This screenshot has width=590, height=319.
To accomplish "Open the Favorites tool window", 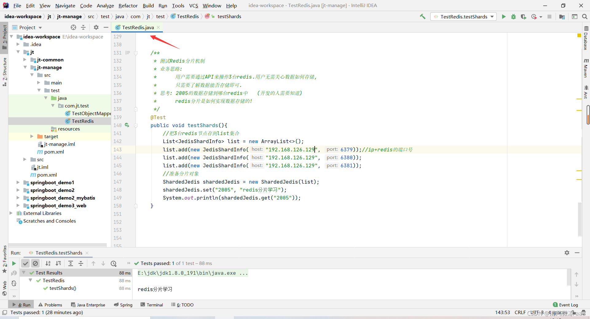I will click(x=5, y=259).
